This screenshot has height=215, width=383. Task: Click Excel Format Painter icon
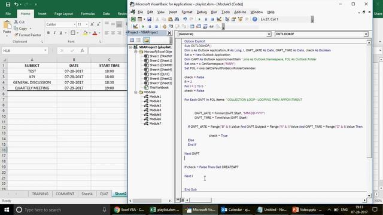[16, 35]
